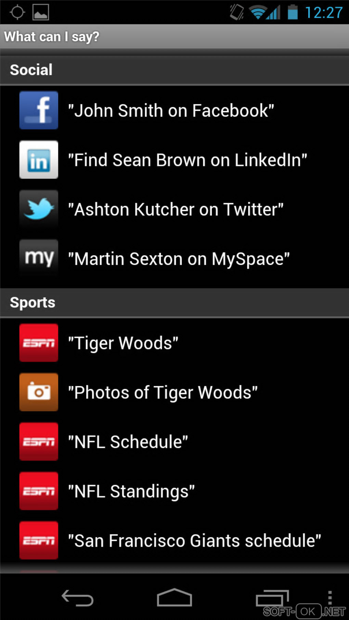349x620 pixels.
Task: Select "Find Sean Brown on LinkedIn" example
Action: pos(188,160)
